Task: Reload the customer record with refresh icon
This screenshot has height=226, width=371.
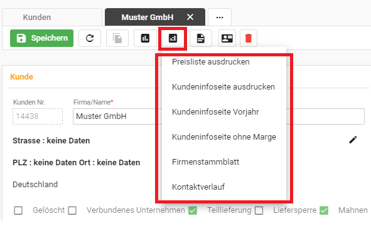Action: tap(90, 38)
